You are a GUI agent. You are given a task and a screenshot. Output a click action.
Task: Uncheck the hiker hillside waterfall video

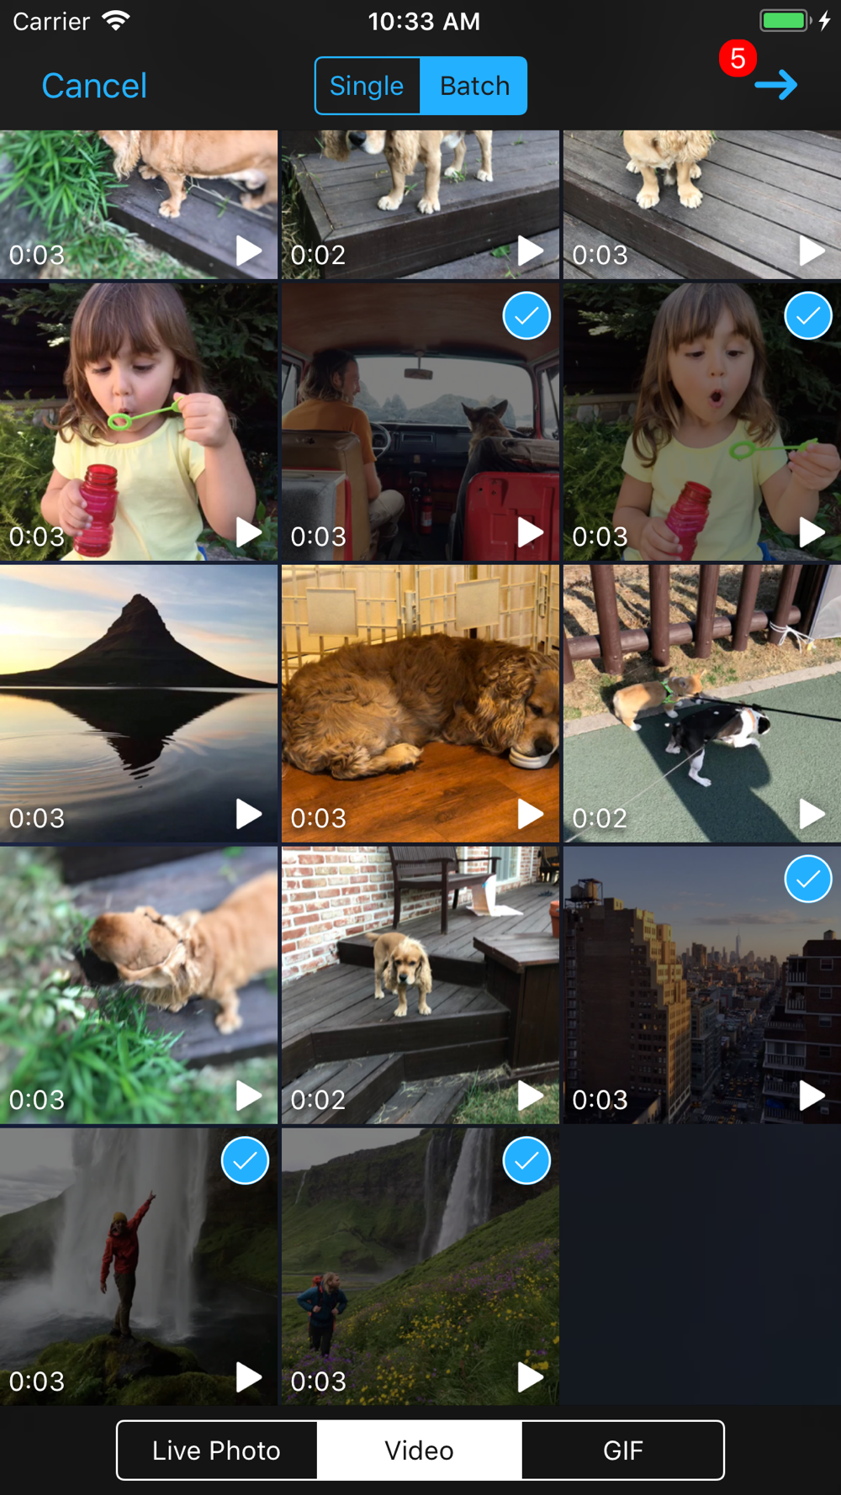tap(526, 1161)
